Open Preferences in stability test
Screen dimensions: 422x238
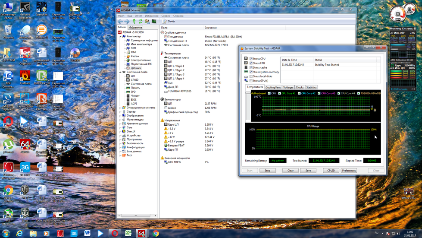point(349,171)
